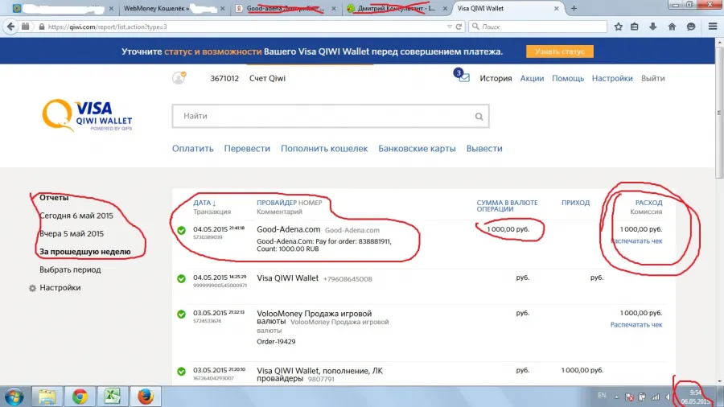Viewport: 724px width, 407px height.
Task: Click the Перевести link
Action: (x=247, y=149)
